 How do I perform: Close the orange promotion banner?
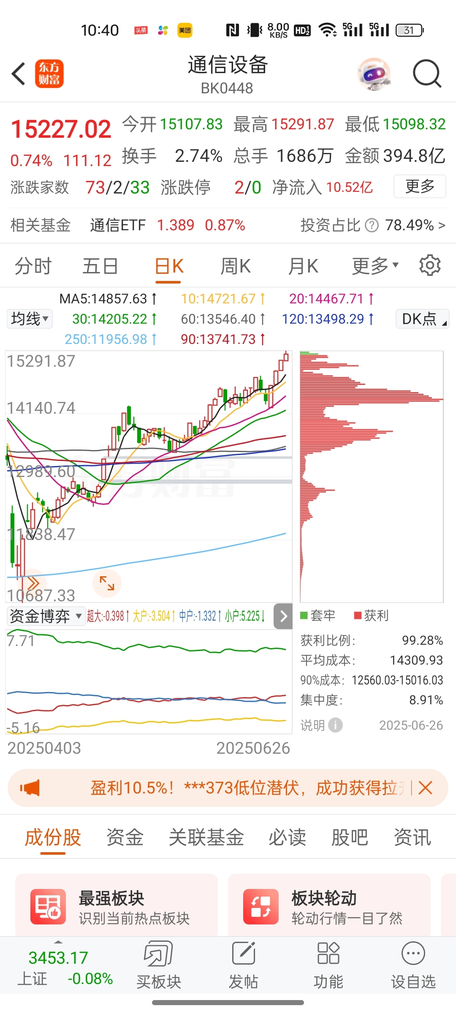click(x=425, y=788)
